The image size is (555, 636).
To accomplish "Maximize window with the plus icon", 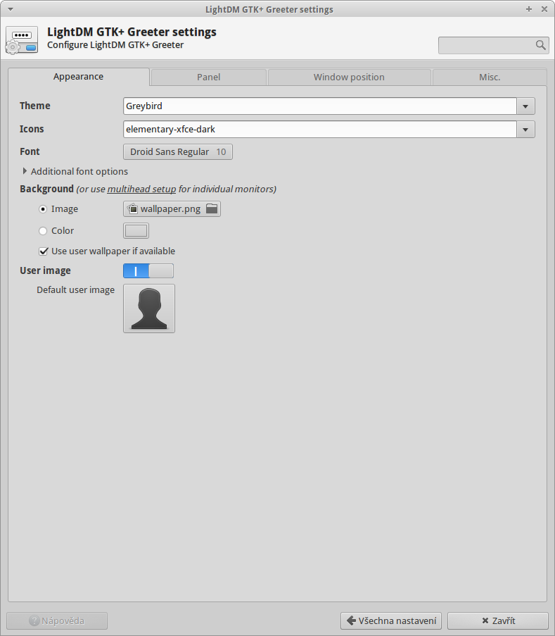I will coord(529,9).
